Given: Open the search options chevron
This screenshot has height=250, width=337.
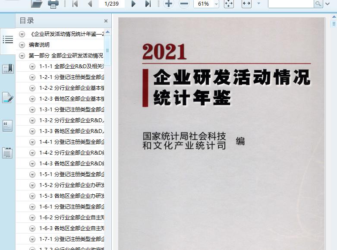Looking at the screenshot, I should pyautogui.click(x=328, y=3).
